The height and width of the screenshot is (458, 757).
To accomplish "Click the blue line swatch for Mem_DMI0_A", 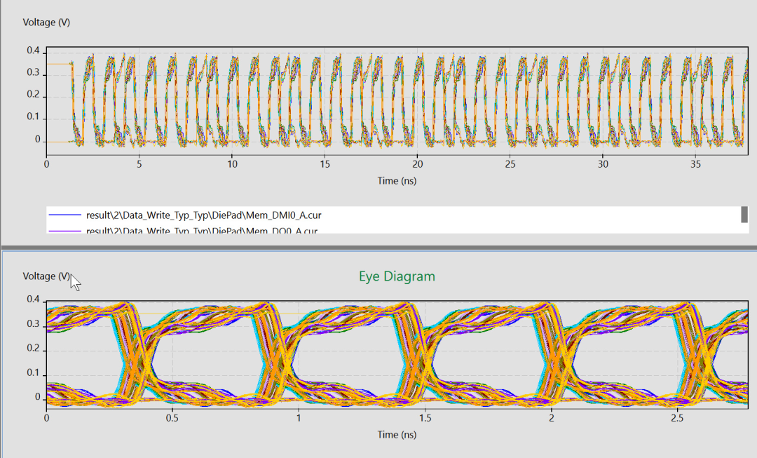I will coord(64,215).
